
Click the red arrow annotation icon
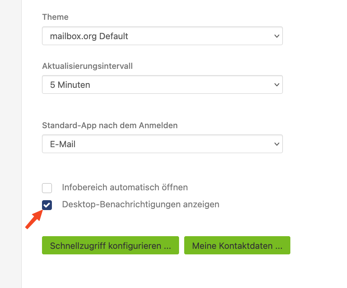click(x=34, y=219)
